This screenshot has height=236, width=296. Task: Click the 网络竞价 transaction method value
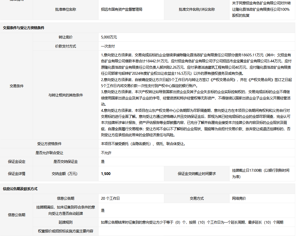239,198
